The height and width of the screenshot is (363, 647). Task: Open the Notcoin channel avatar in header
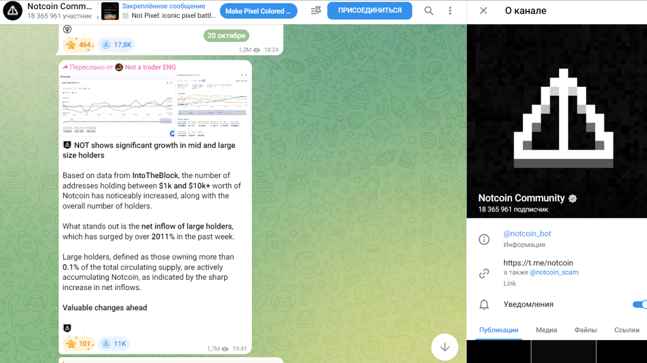(13, 11)
